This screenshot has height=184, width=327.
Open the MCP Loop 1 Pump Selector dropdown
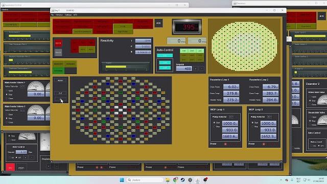pos(231,117)
